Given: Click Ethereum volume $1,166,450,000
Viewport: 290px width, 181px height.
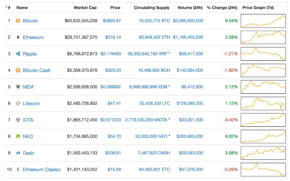Looking at the screenshot, I should [x=188, y=37].
